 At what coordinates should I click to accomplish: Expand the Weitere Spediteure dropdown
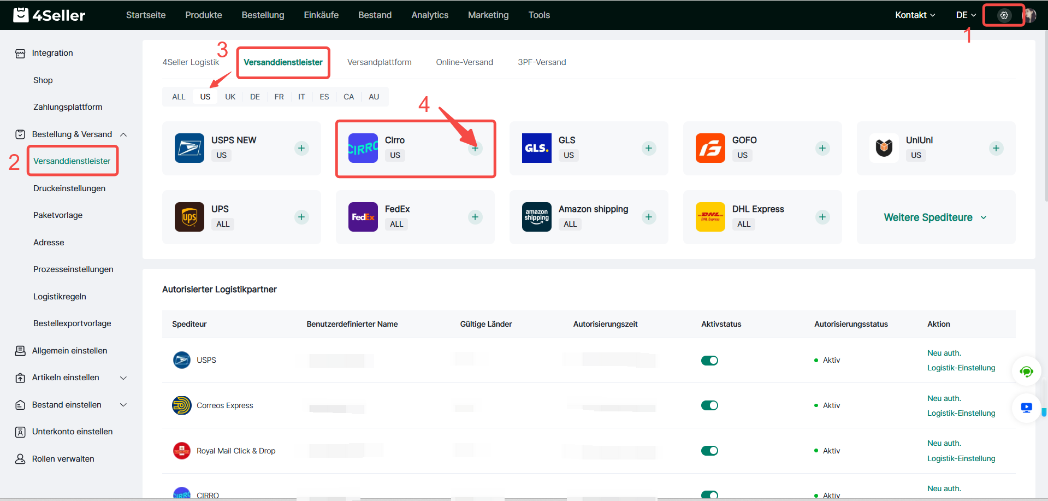click(935, 217)
